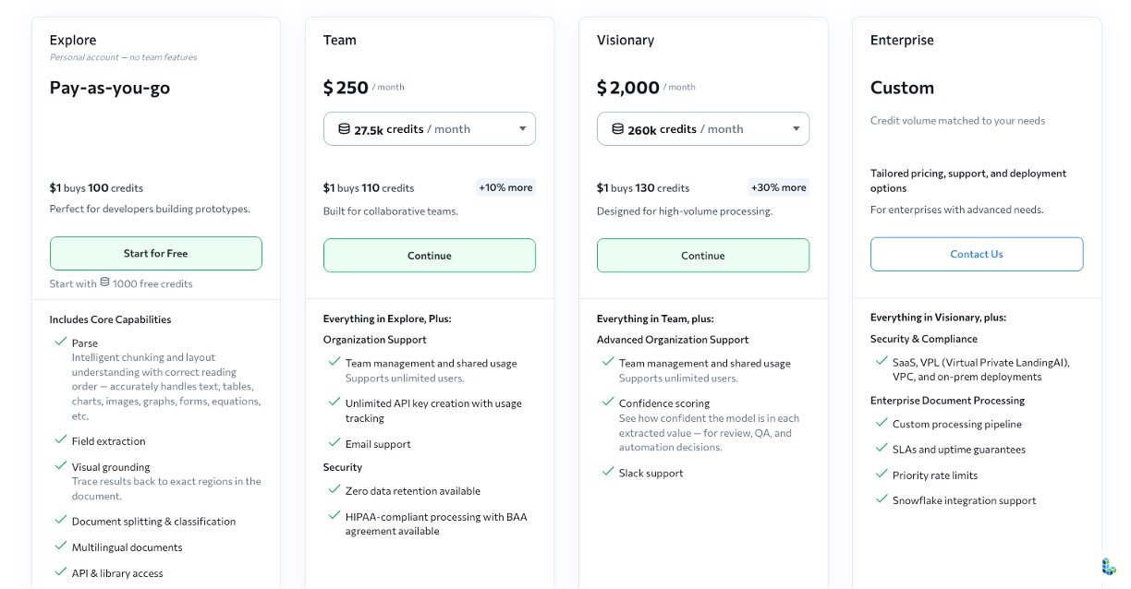
Task: Click the chat widget icon in bottom corner
Action: [x=1108, y=566]
